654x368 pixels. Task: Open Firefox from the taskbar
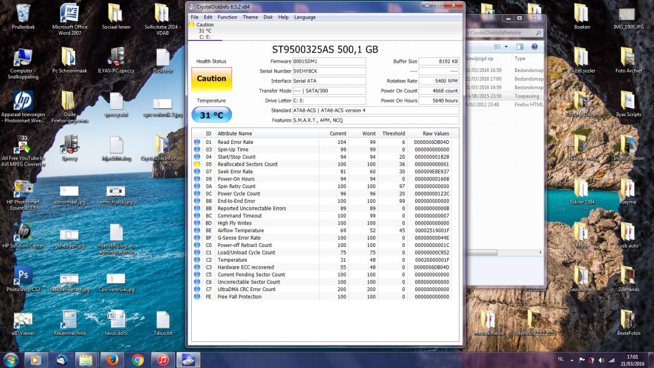pyautogui.click(x=112, y=360)
